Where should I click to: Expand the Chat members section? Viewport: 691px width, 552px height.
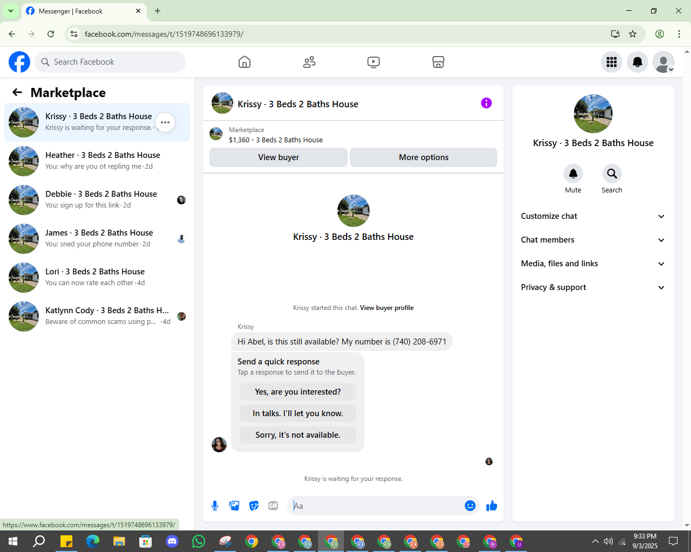click(x=593, y=240)
